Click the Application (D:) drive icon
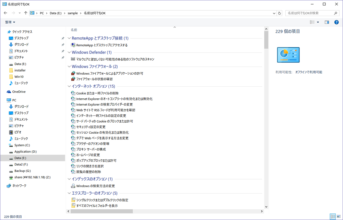 pyautogui.click(x=11, y=151)
